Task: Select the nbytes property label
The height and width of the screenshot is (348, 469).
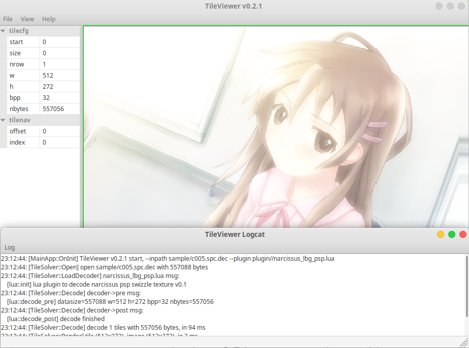Action: click(x=23, y=109)
